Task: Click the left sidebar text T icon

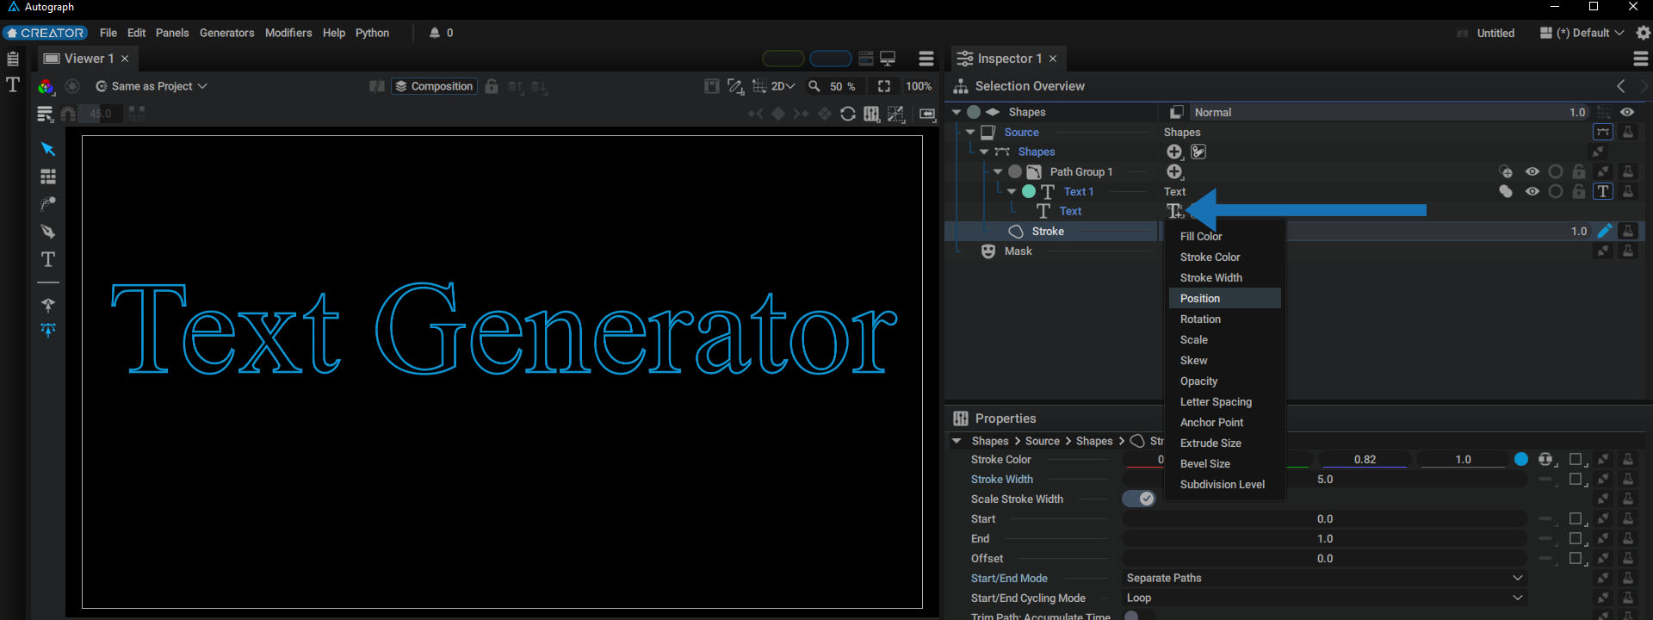Action: (13, 84)
